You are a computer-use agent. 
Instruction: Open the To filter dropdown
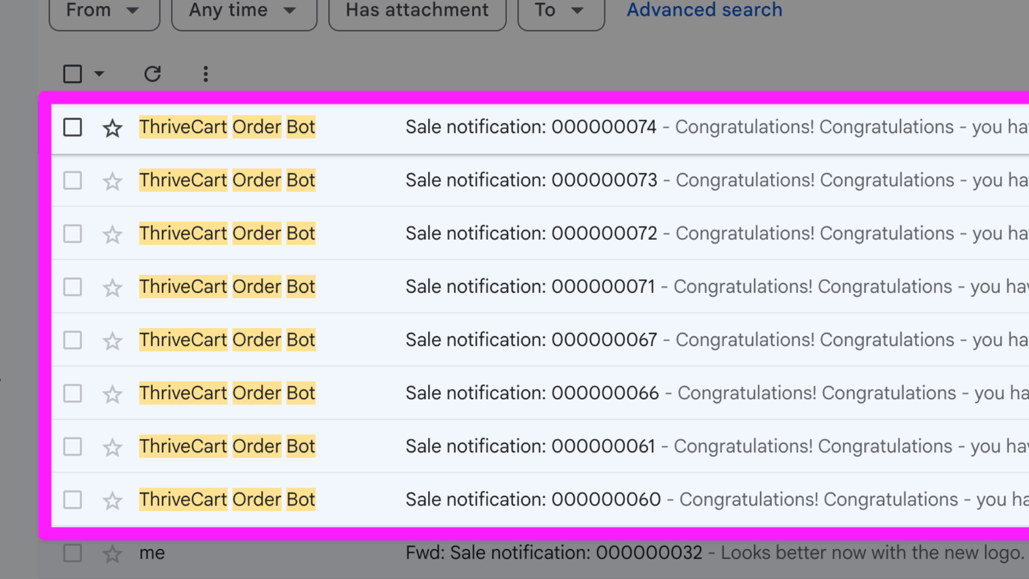[560, 11]
